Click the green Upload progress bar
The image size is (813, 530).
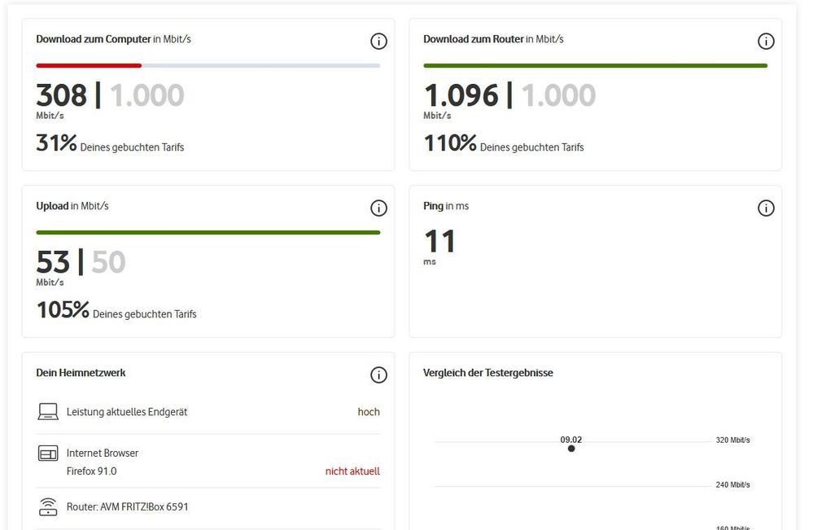[208, 233]
